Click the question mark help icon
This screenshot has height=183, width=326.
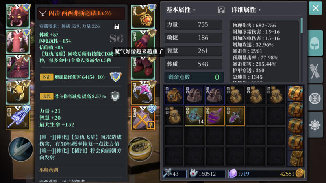point(221,10)
